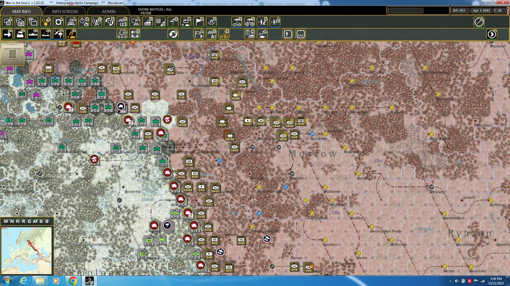Open the weather overlay icon
The image size is (510, 286).
pyautogui.click(x=186, y=22)
